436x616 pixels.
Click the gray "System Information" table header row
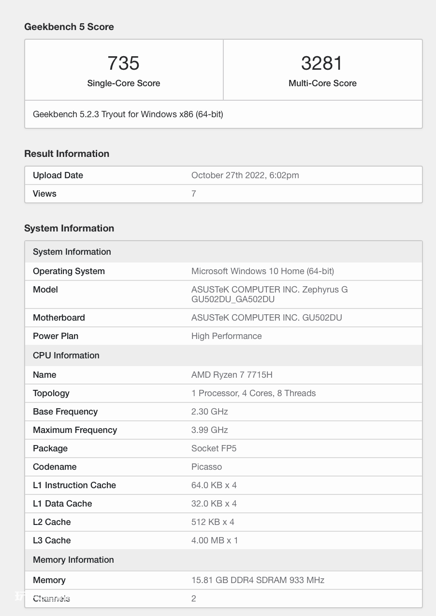click(x=223, y=252)
